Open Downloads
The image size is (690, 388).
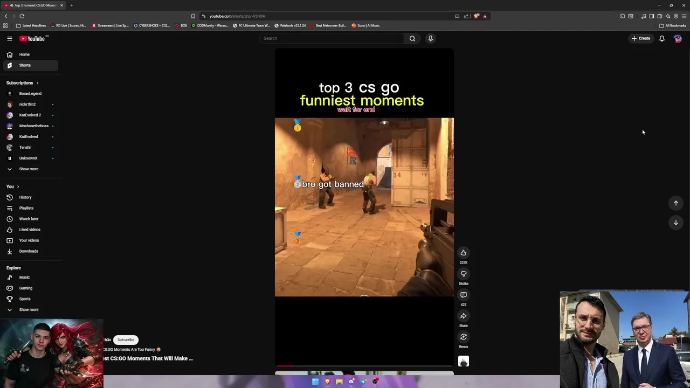tap(30, 251)
